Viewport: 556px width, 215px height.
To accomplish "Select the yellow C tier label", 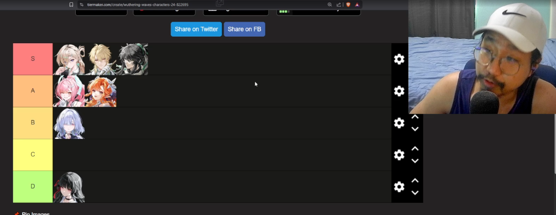I will pos(32,154).
